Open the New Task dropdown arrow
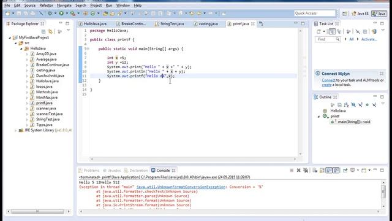 pyautogui.click(x=324, y=31)
